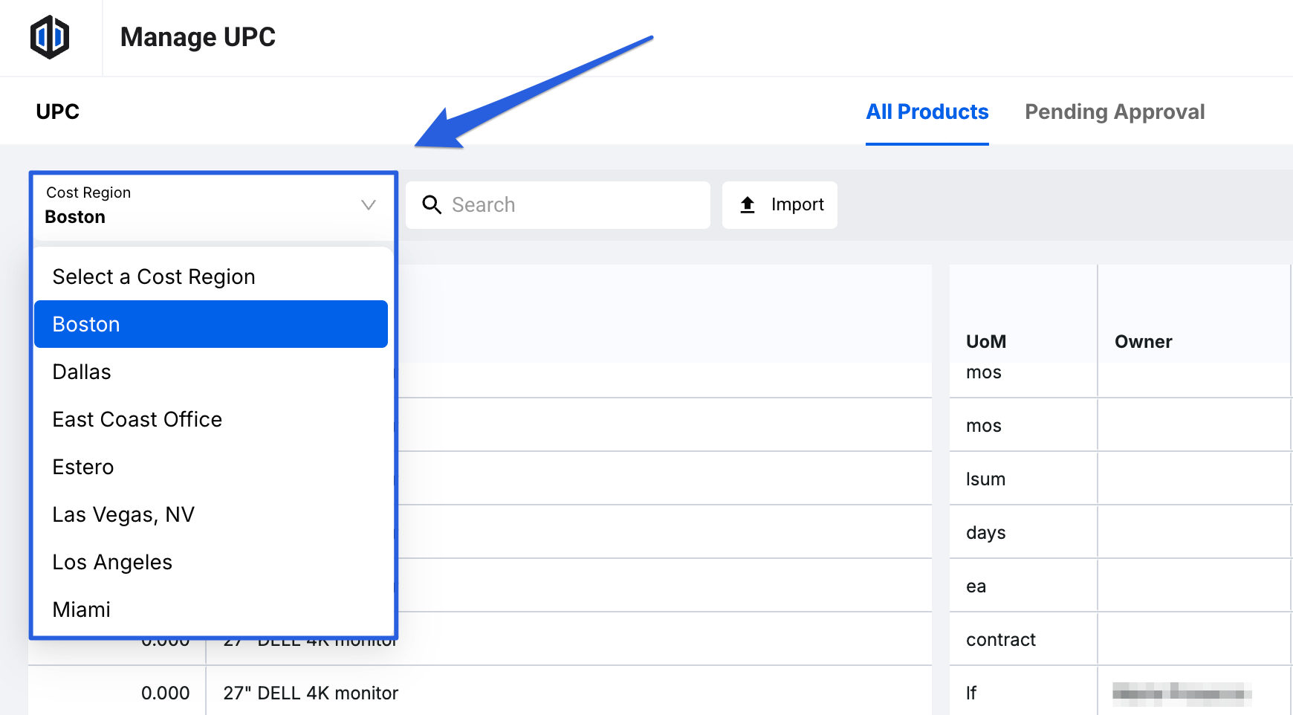Pick Dallas in the dropdown list
The width and height of the screenshot is (1293, 715).
(82, 372)
